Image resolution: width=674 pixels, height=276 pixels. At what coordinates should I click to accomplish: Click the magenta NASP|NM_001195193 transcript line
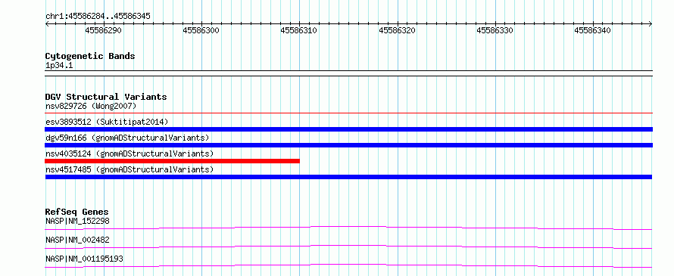[348, 265]
